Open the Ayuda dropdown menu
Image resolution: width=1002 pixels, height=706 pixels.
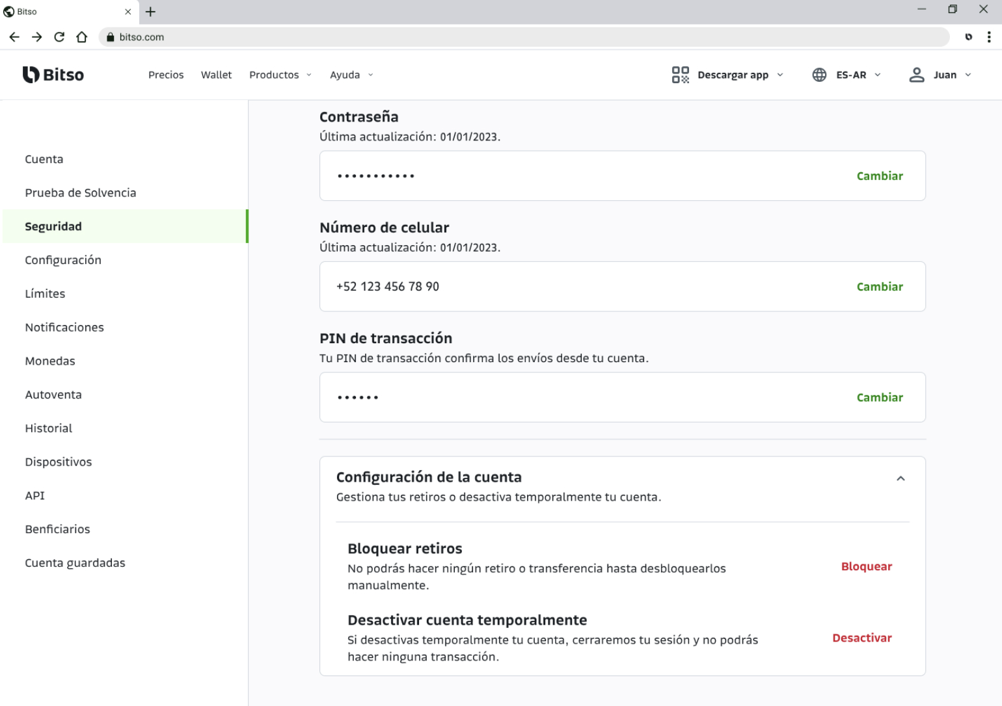coord(351,75)
